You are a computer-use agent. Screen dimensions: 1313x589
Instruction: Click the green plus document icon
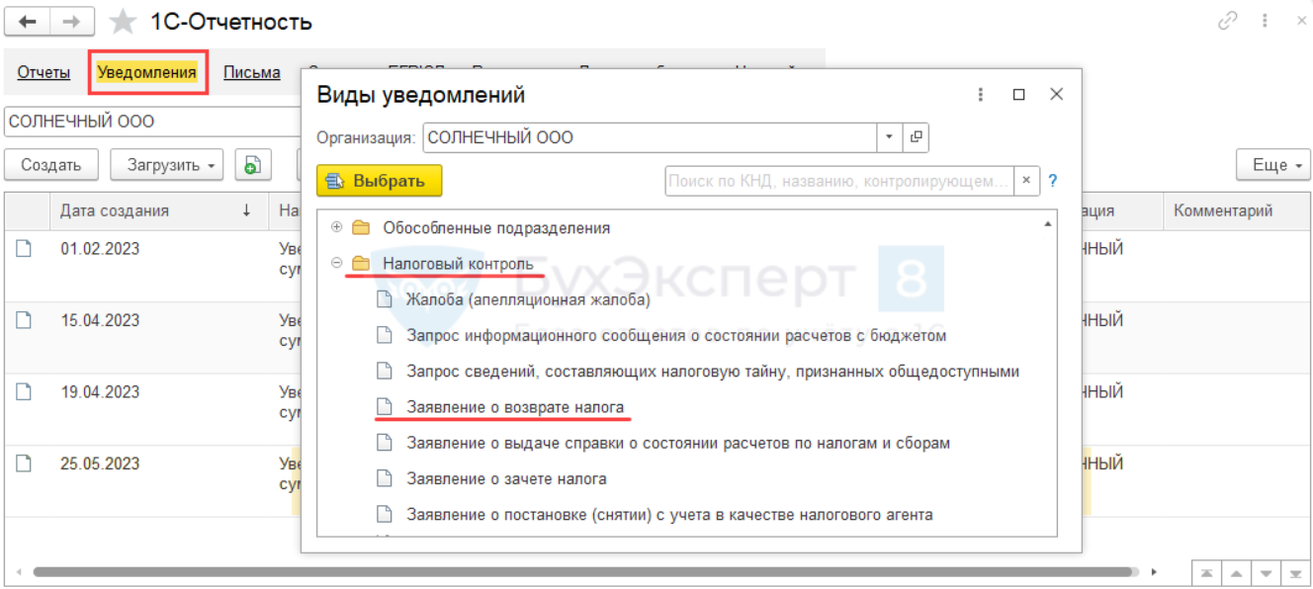pyautogui.click(x=252, y=165)
